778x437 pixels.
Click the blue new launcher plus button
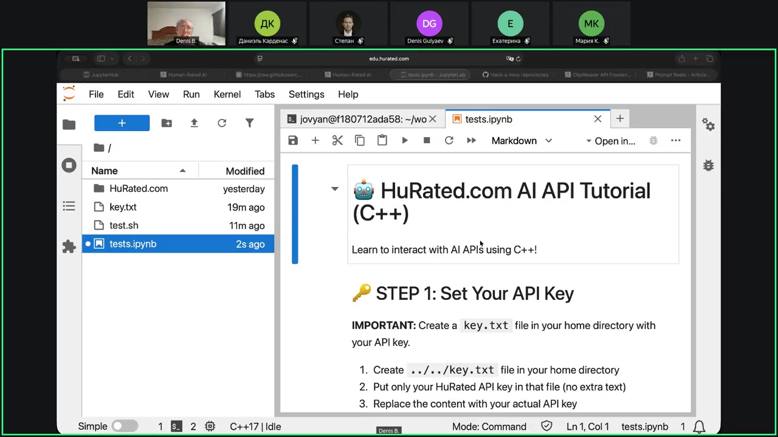[122, 123]
